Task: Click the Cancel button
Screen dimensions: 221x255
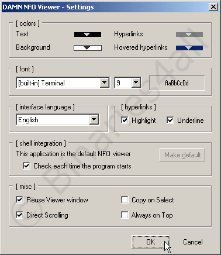Action: pyautogui.click(x=193, y=242)
